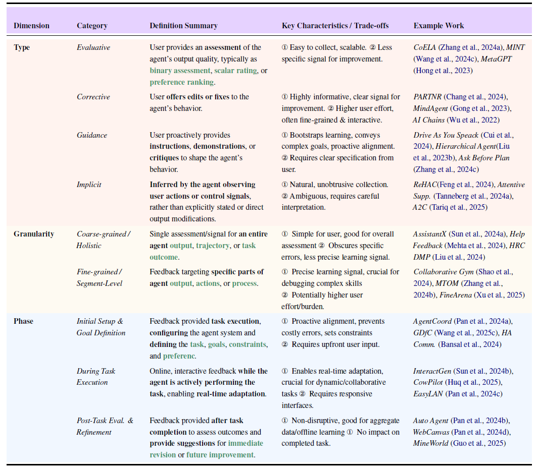The width and height of the screenshot is (539, 470).
Task: Click the Collaborative Gym citation Shao et al.
Action: pos(501,271)
